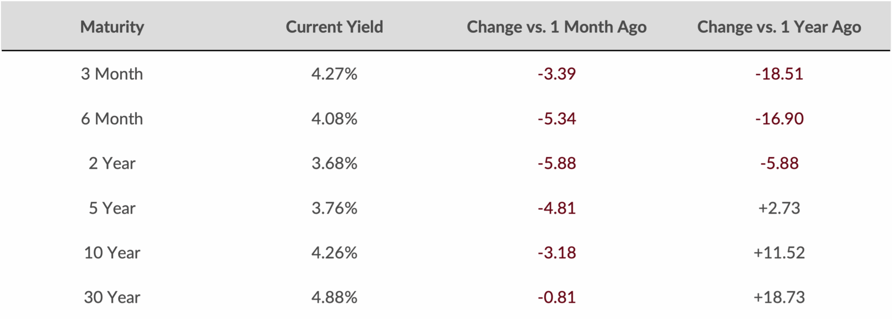
Task: Click the 3.76% yield cell
Action: [334, 208]
